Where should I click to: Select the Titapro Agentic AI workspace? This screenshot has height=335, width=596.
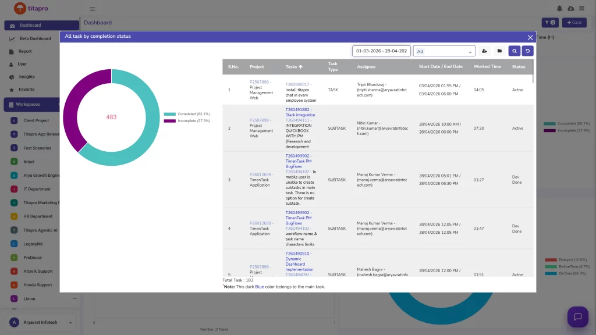[x=40, y=230]
